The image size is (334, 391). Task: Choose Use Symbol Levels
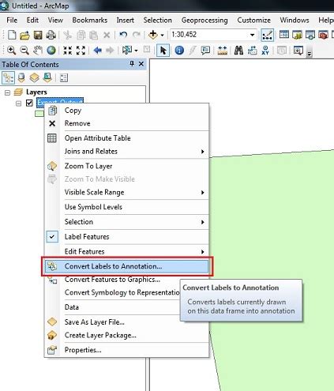pyautogui.click(x=127, y=207)
